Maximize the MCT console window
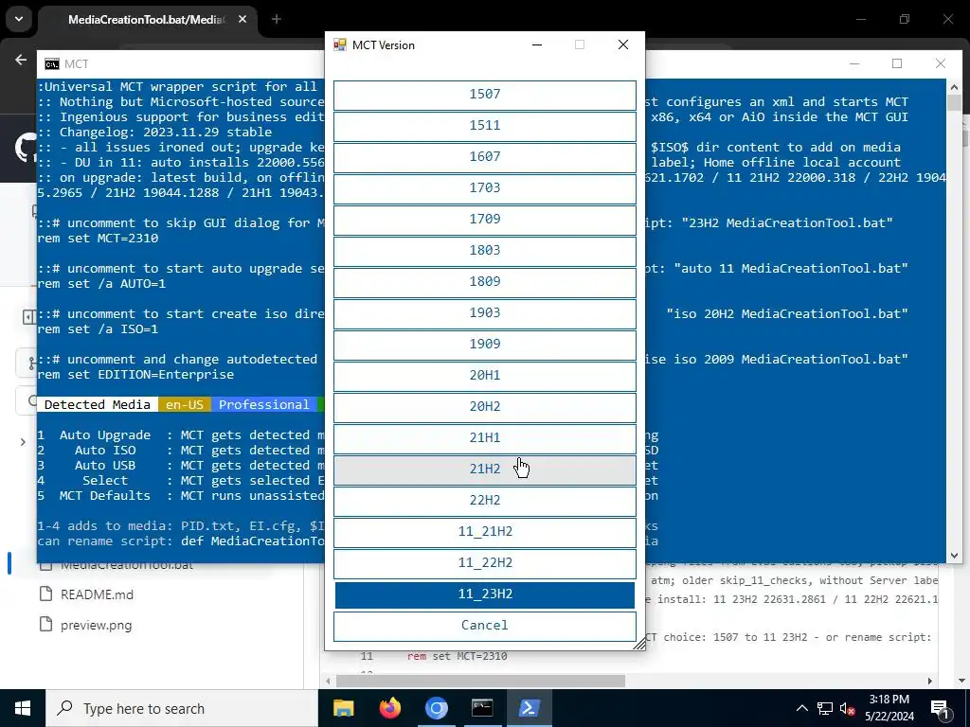Viewport: 970px width, 727px height. 897,63
